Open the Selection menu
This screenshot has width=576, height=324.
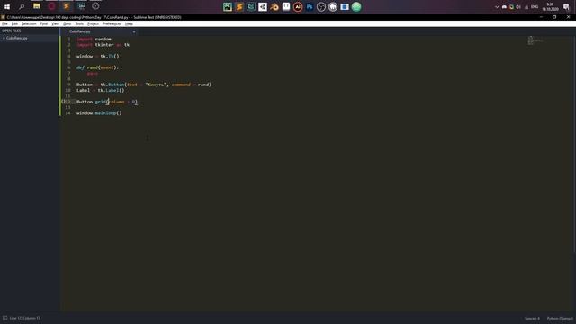[x=29, y=23]
